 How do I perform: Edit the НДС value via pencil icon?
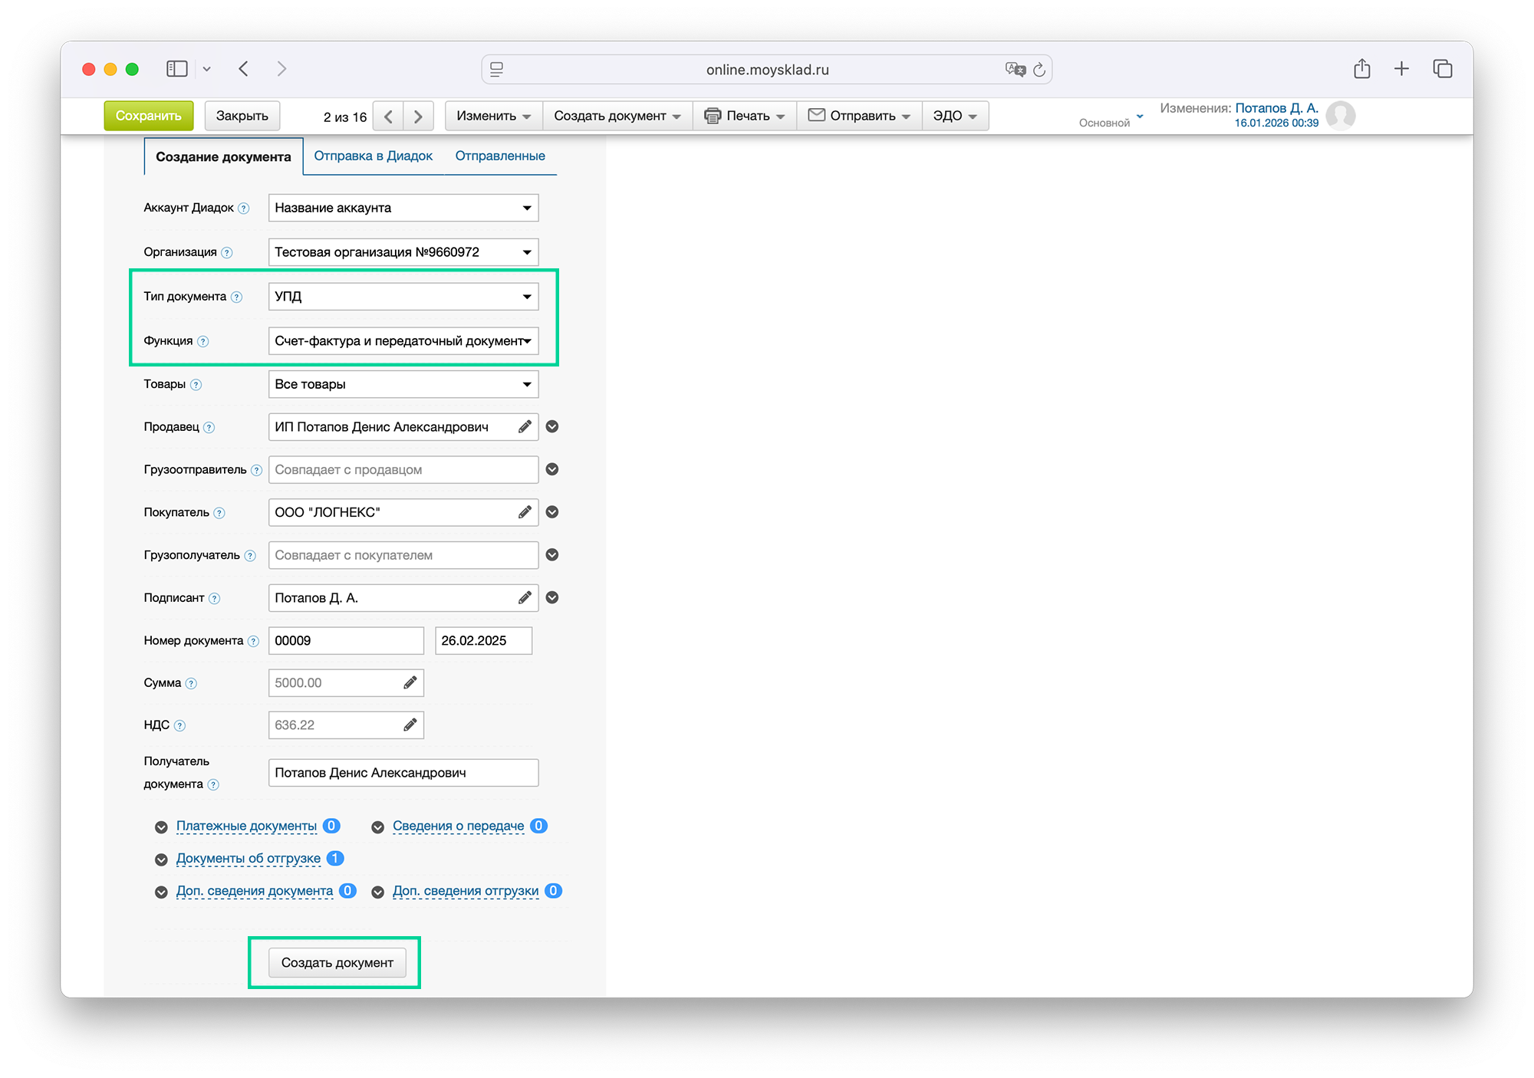point(410,725)
